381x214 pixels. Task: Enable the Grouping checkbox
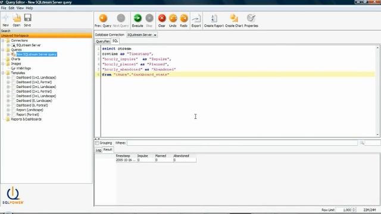point(97,143)
